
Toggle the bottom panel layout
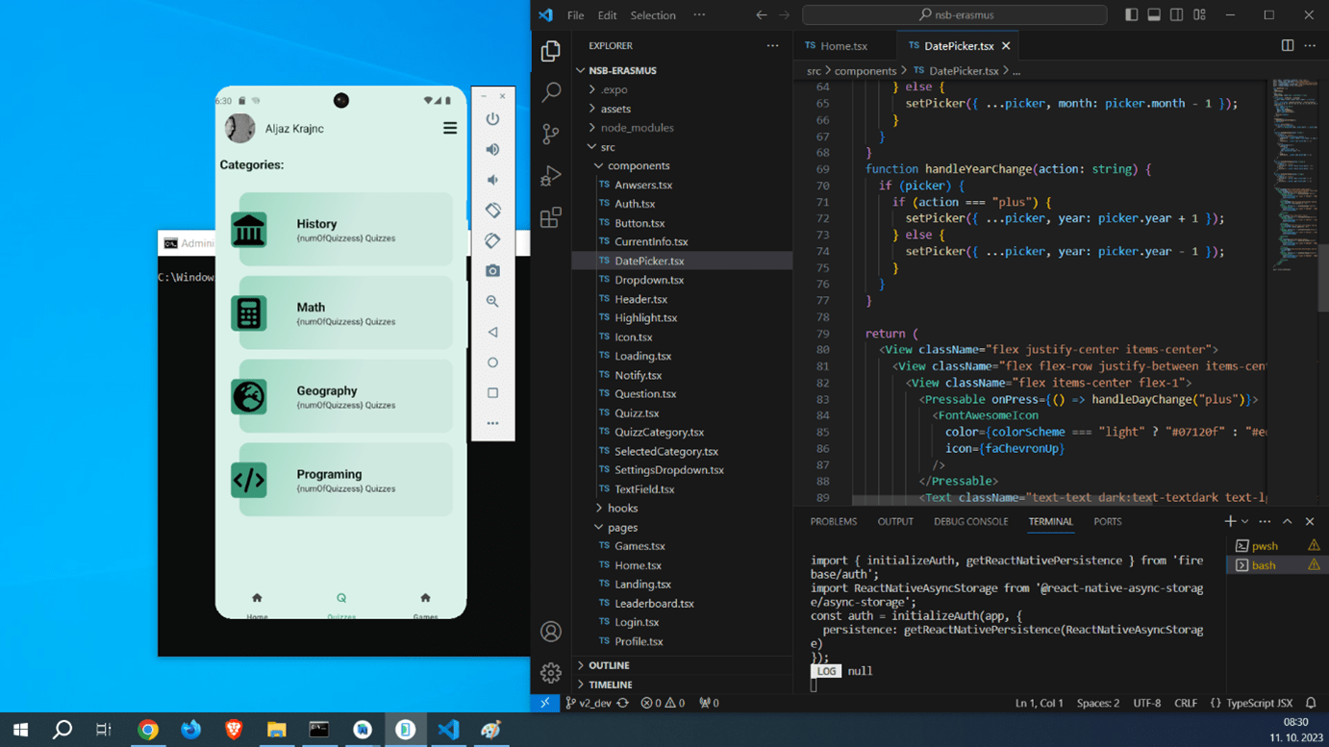[x=1154, y=15]
